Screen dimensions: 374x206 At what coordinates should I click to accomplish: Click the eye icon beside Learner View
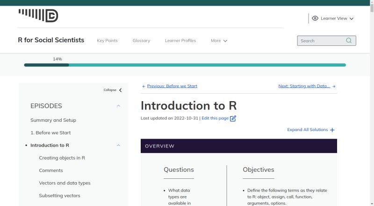pos(315,18)
